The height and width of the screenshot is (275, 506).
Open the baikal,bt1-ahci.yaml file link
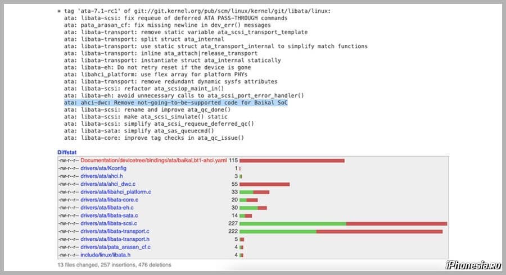153,161
